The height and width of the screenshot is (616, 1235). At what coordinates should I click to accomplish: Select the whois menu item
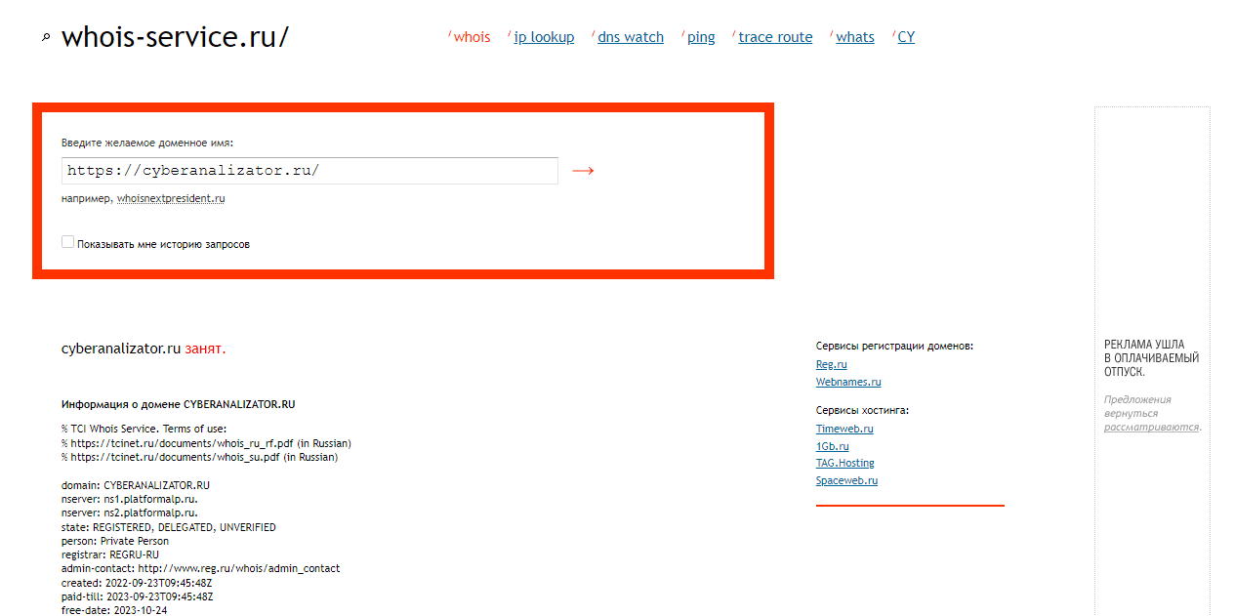click(472, 37)
